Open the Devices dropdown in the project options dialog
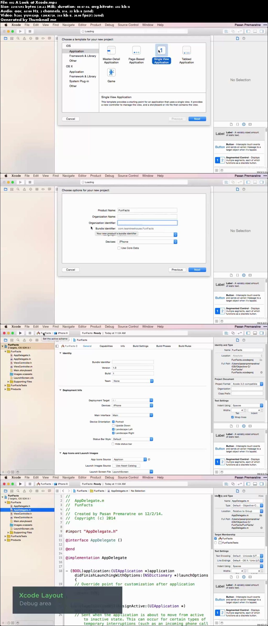 [147, 242]
